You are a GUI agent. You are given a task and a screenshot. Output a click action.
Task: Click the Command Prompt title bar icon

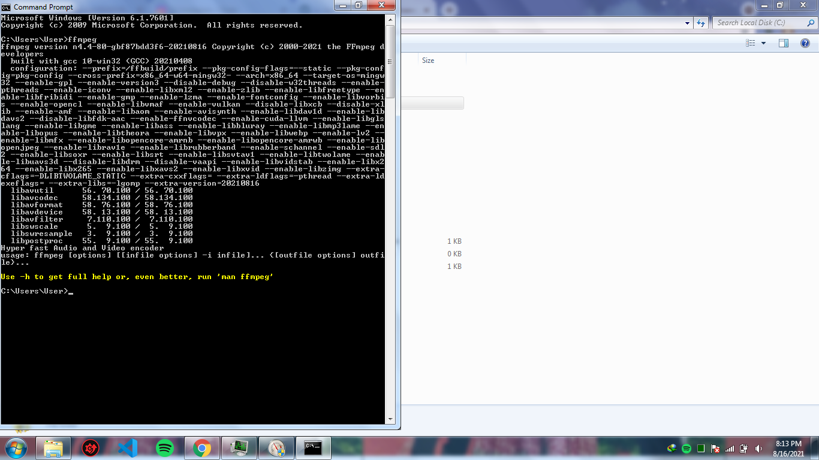pos(6,7)
